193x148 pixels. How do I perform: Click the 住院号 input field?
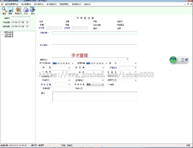(21, 18)
